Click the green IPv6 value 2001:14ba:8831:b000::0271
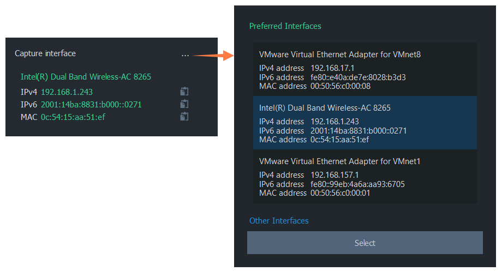 (x=91, y=105)
